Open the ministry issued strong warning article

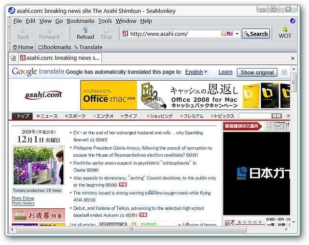pos(142,196)
